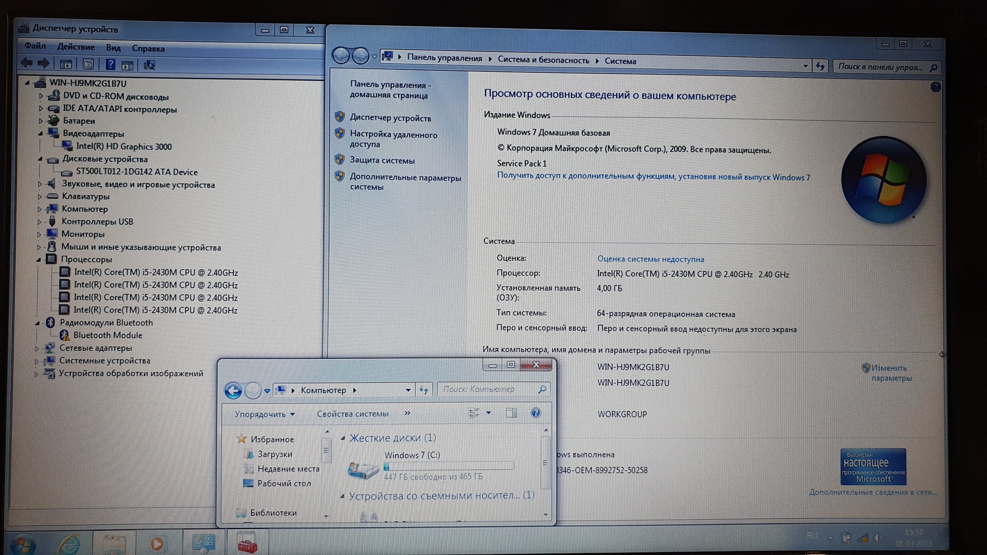This screenshot has width=987, height=555.
Task: Click Дополнительные параметры системы link
Action: tap(405, 182)
